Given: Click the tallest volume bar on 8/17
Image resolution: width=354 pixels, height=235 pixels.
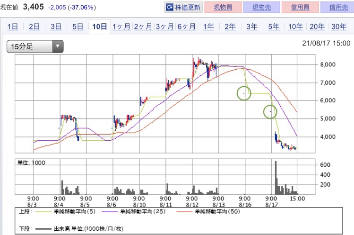Looking at the screenshot, I should [276, 178].
